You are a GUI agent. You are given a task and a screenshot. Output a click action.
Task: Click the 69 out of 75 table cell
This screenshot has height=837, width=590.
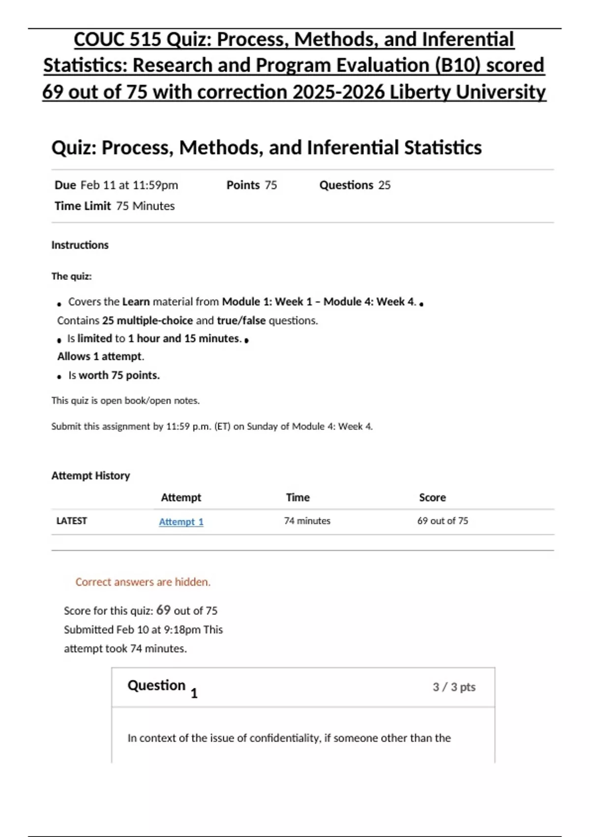coord(442,521)
